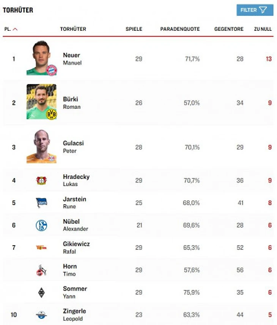Click the Schalke 04 club logo
Screen dimensions: 277x325
(x=41, y=225)
